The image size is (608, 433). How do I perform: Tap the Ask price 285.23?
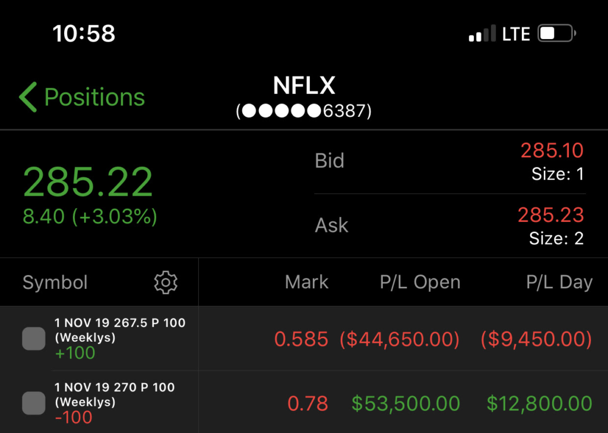550,215
